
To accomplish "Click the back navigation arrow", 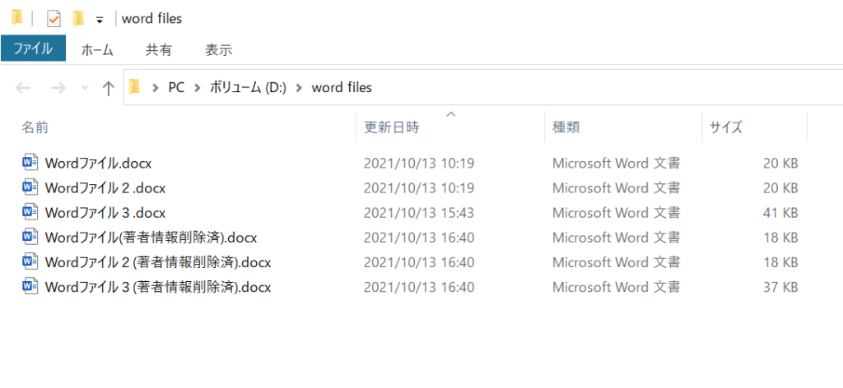I will [24, 88].
